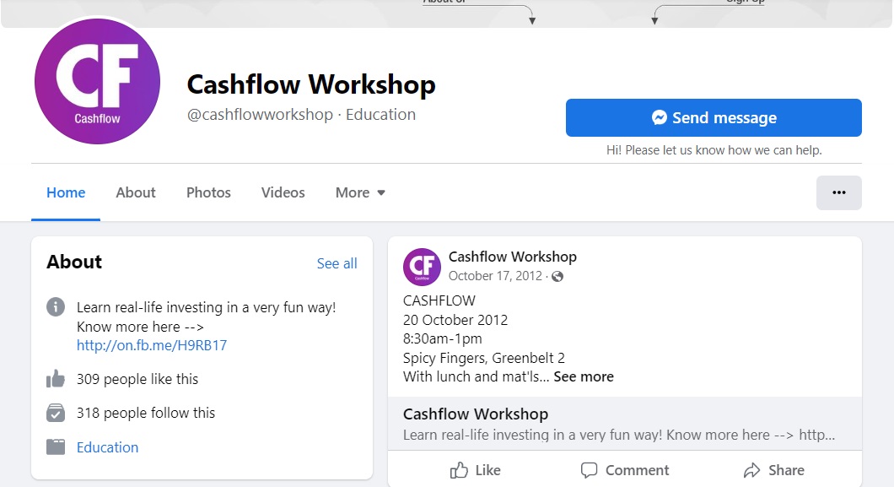Click the '20 October 2012' post line
The height and width of the screenshot is (487, 894).
455,320
